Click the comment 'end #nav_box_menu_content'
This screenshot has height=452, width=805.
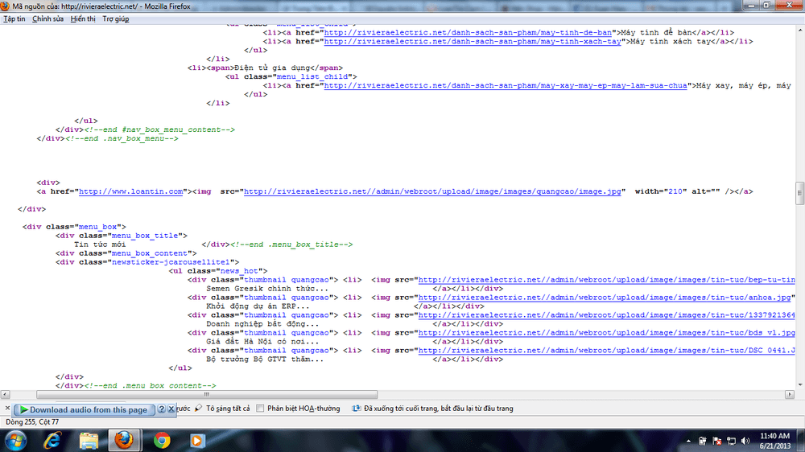159,129
